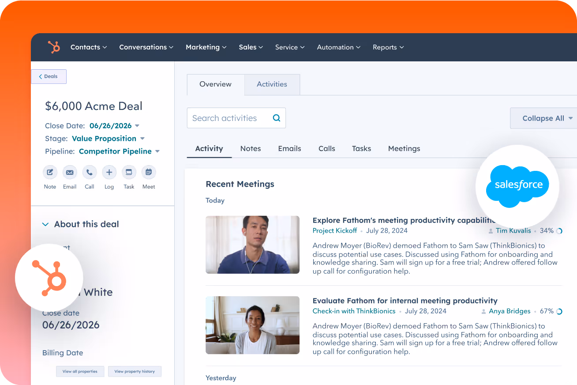Click the 34% progress ring
The width and height of the screenshot is (577, 385).
pos(559,231)
